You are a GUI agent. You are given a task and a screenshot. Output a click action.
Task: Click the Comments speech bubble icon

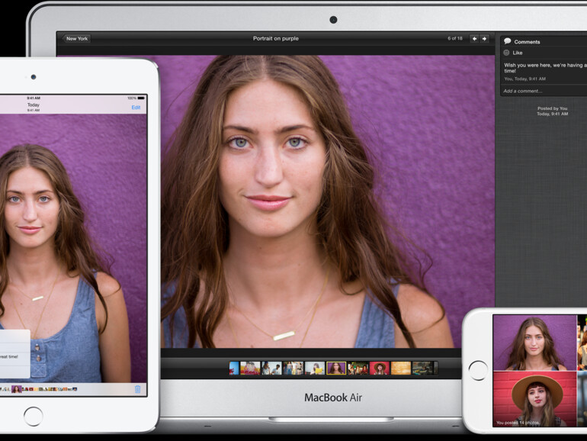507,41
